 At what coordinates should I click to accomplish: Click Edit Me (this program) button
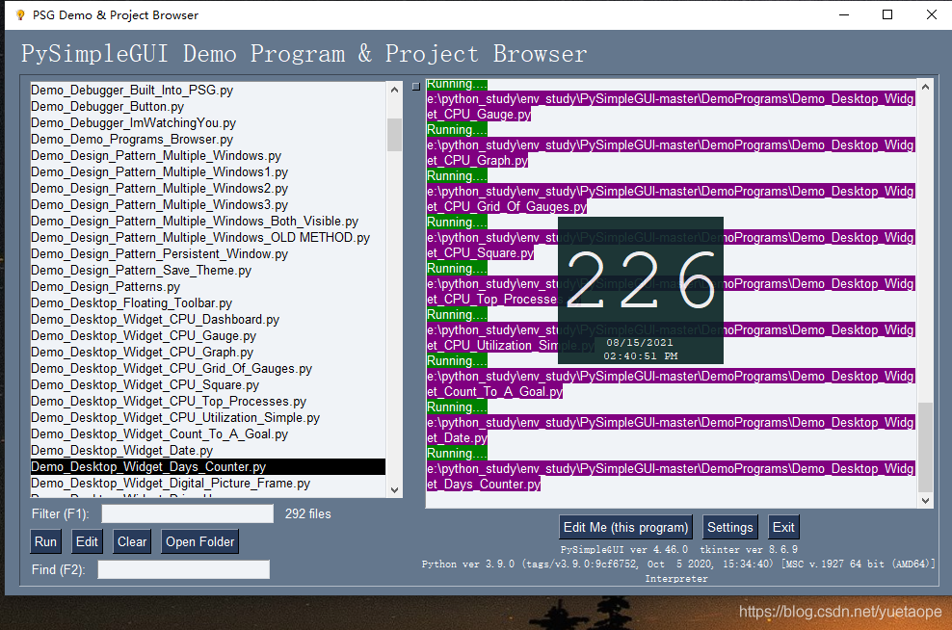click(626, 527)
